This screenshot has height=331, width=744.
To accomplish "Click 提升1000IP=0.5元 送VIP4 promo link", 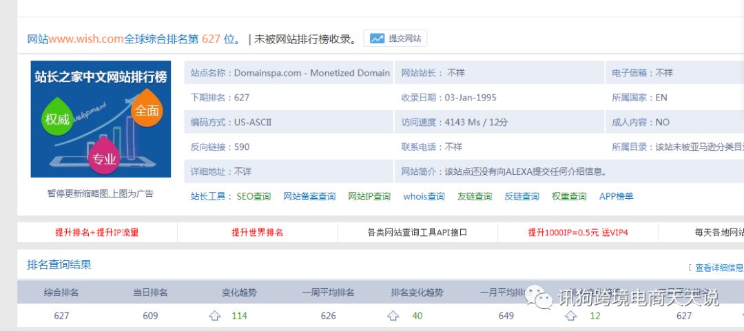I will (x=578, y=233).
